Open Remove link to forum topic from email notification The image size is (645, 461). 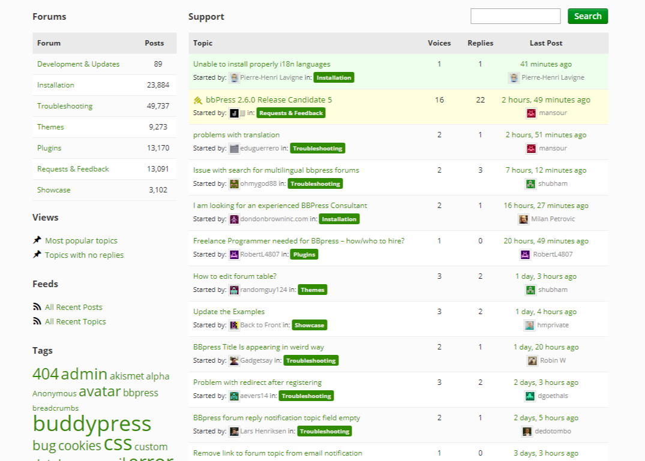pos(278,453)
